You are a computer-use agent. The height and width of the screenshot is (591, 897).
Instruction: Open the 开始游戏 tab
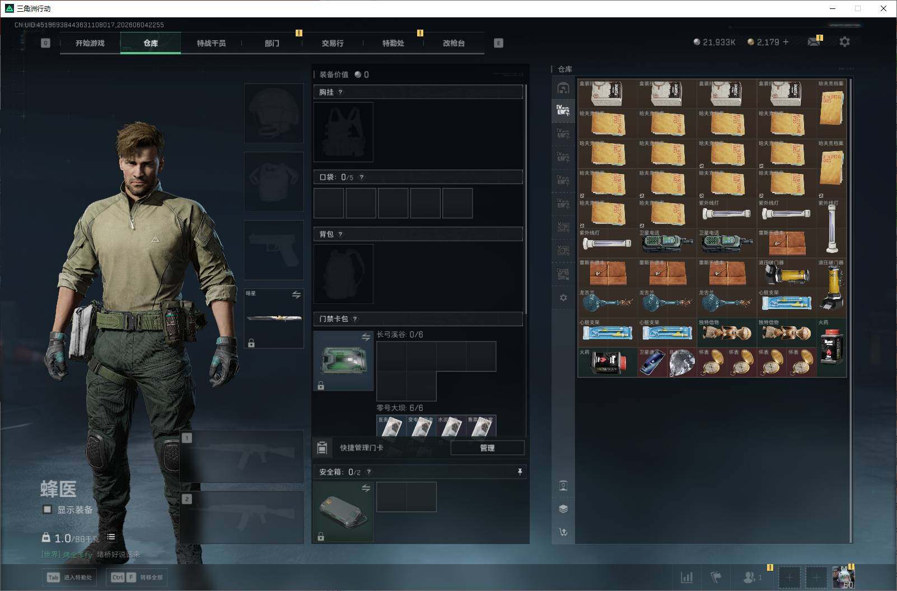(90, 43)
